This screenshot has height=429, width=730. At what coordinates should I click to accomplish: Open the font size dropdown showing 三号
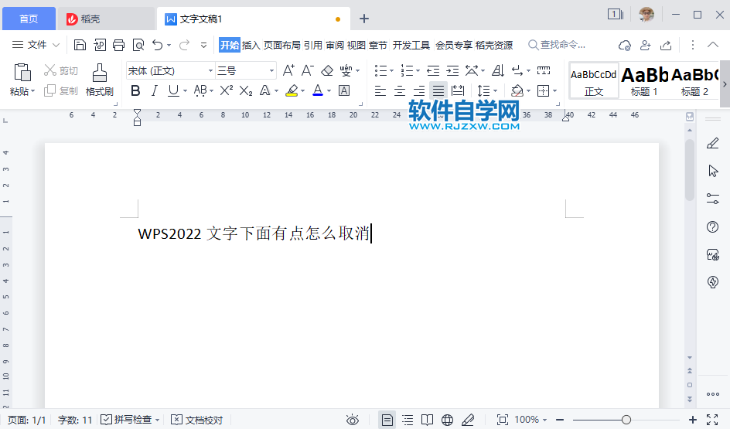pyautogui.click(x=271, y=70)
